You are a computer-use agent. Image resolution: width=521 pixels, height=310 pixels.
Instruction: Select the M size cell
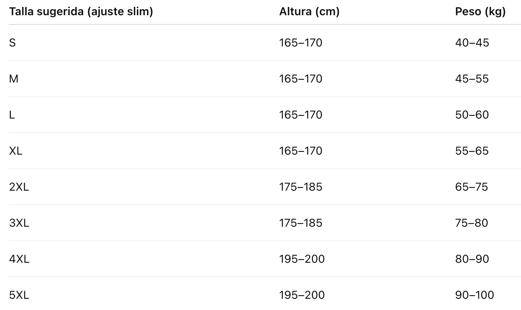pyautogui.click(x=14, y=79)
